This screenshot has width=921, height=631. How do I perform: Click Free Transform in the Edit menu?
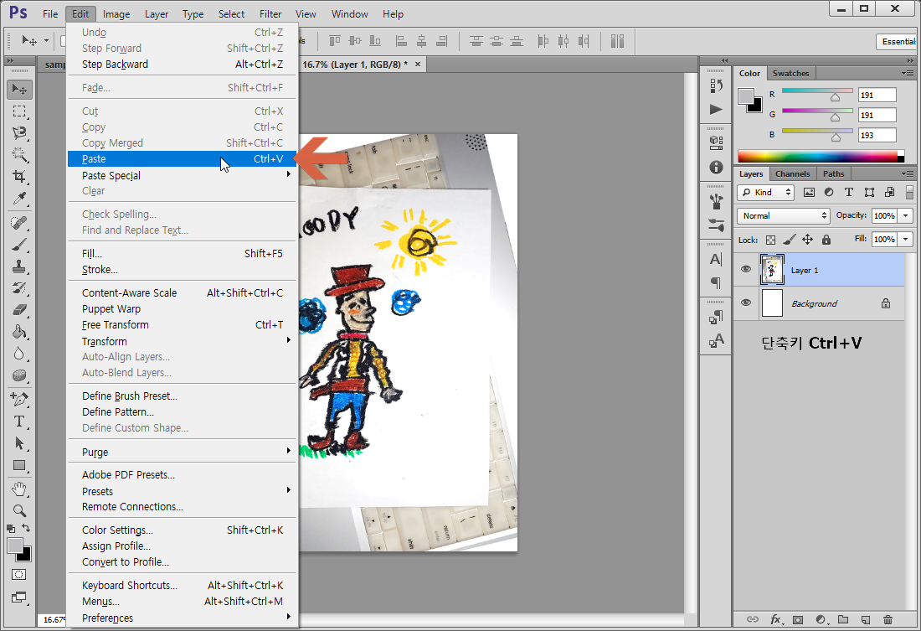tap(116, 325)
